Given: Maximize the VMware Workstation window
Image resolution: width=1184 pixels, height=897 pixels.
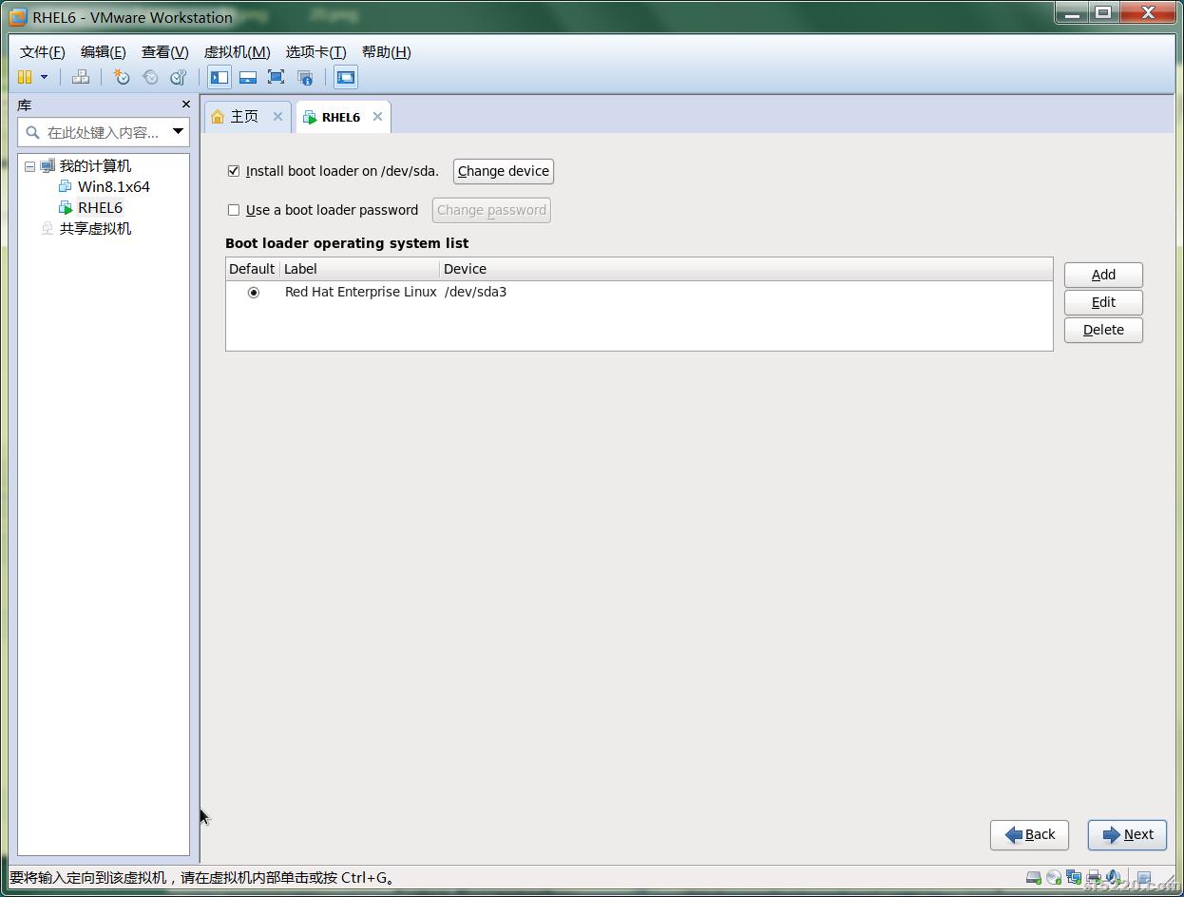Looking at the screenshot, I should coord(1103,13).
